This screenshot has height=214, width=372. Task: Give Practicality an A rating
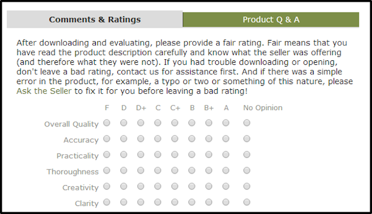(226, 155)
